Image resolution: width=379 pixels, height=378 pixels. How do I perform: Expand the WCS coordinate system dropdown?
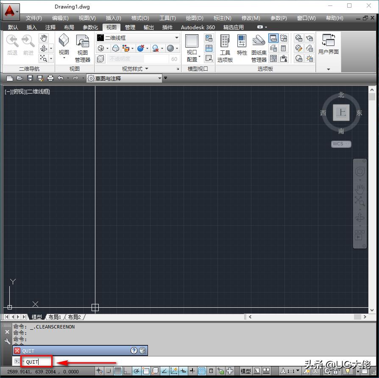coord(347,144)
